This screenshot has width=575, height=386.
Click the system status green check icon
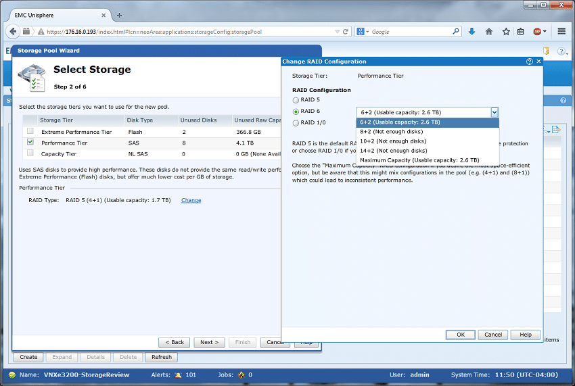click(x=11, y=375)
